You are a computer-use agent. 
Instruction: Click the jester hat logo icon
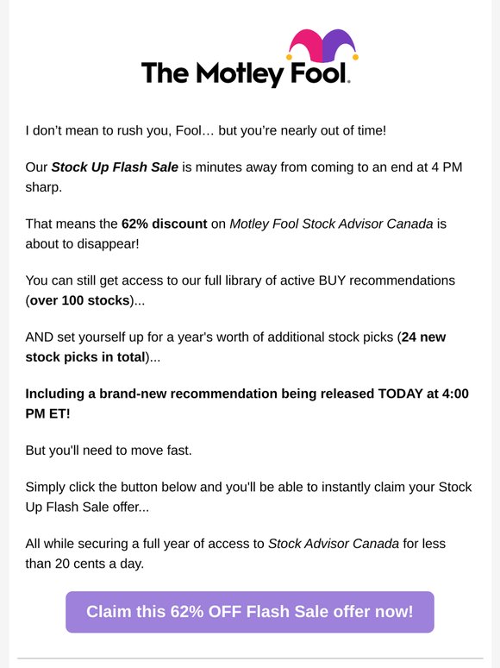pos(322,46)
